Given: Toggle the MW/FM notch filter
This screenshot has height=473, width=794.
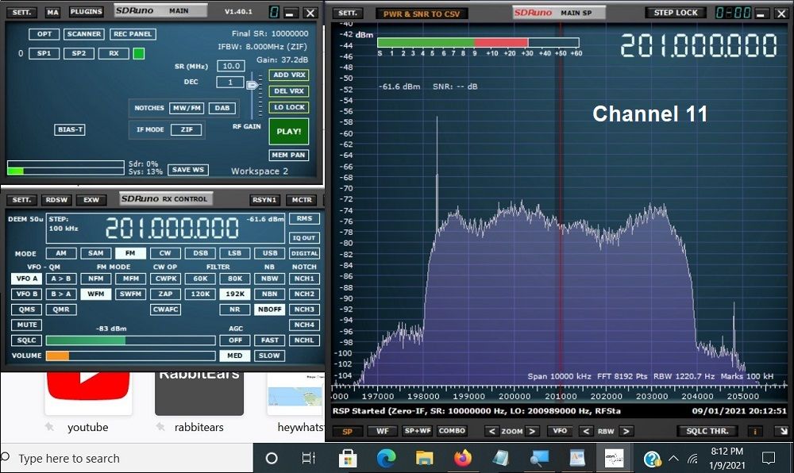Looking at the screenshot, I should (x=187, y=108).
